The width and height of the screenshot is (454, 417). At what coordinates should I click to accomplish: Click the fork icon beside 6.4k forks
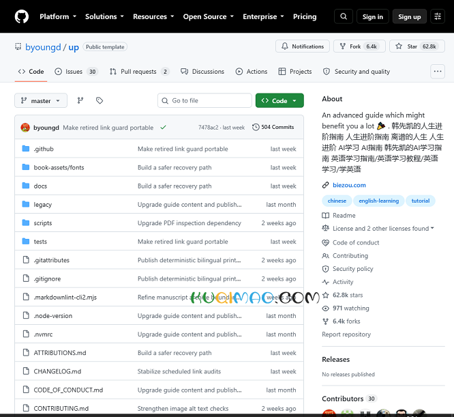[x=325, y=321]
